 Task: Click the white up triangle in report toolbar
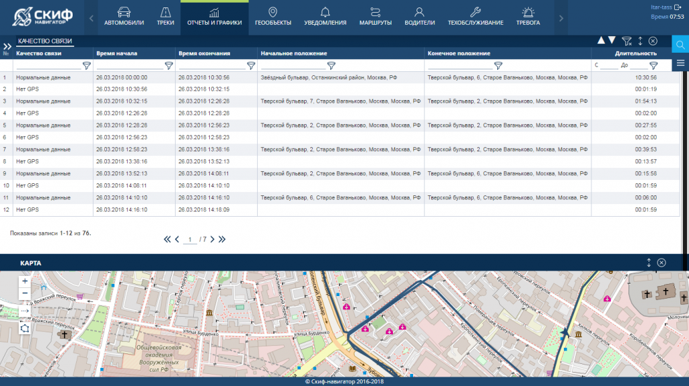[x=601, y=40]
